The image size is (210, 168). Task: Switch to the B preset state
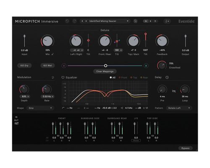click(x=155, y=21)
